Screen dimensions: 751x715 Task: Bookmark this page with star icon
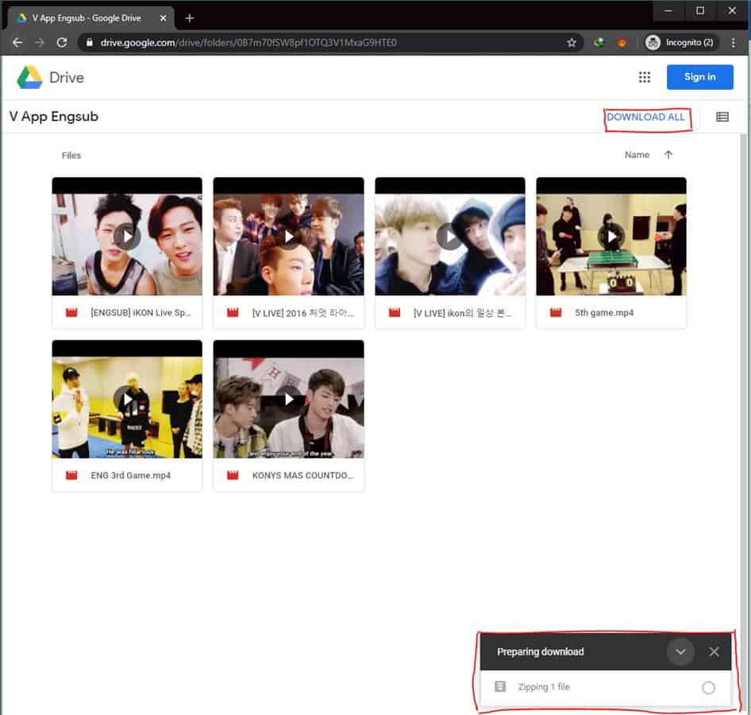coord(572,43)
